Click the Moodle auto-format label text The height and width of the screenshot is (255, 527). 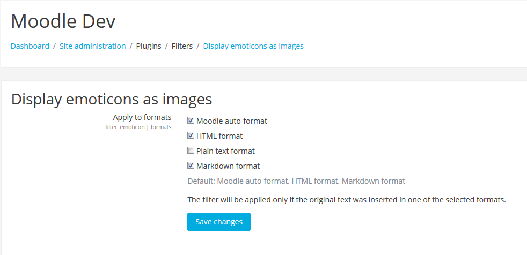[x=232, y=121]
